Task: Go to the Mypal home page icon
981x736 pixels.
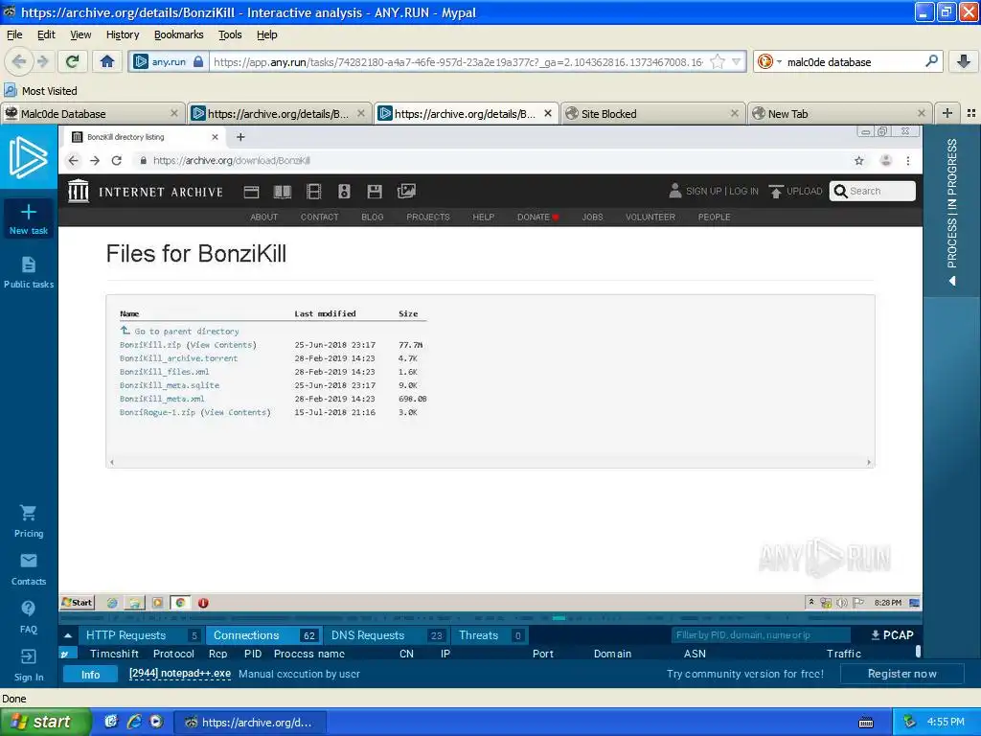Action: pos(107,61)
